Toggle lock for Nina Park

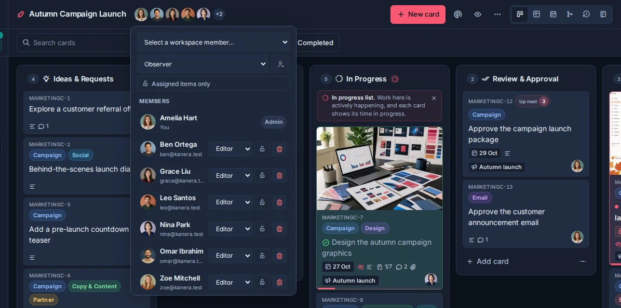(x=262, y=229)
